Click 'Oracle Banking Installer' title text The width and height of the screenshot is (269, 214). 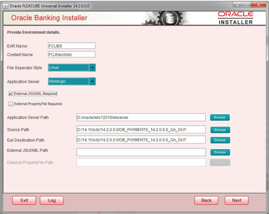[x=49, y=18]
